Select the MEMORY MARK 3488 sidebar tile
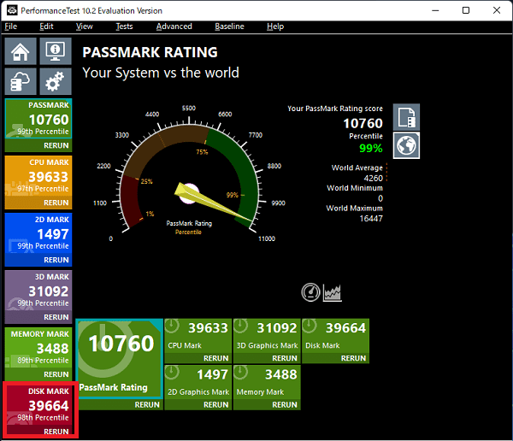Image resolution: width=513 pixels, height=441 pixels. [38, 348]
